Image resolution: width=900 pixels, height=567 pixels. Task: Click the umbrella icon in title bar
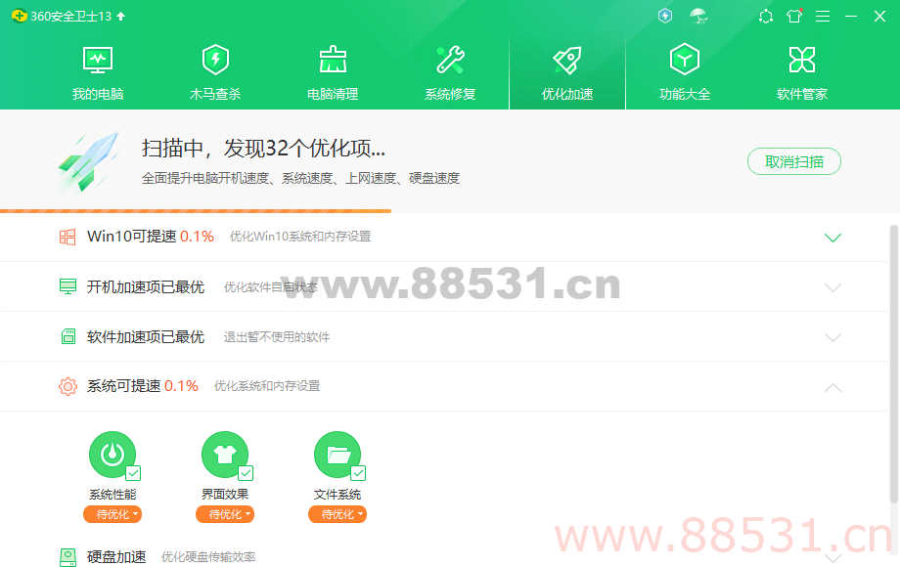pos(698,16)
